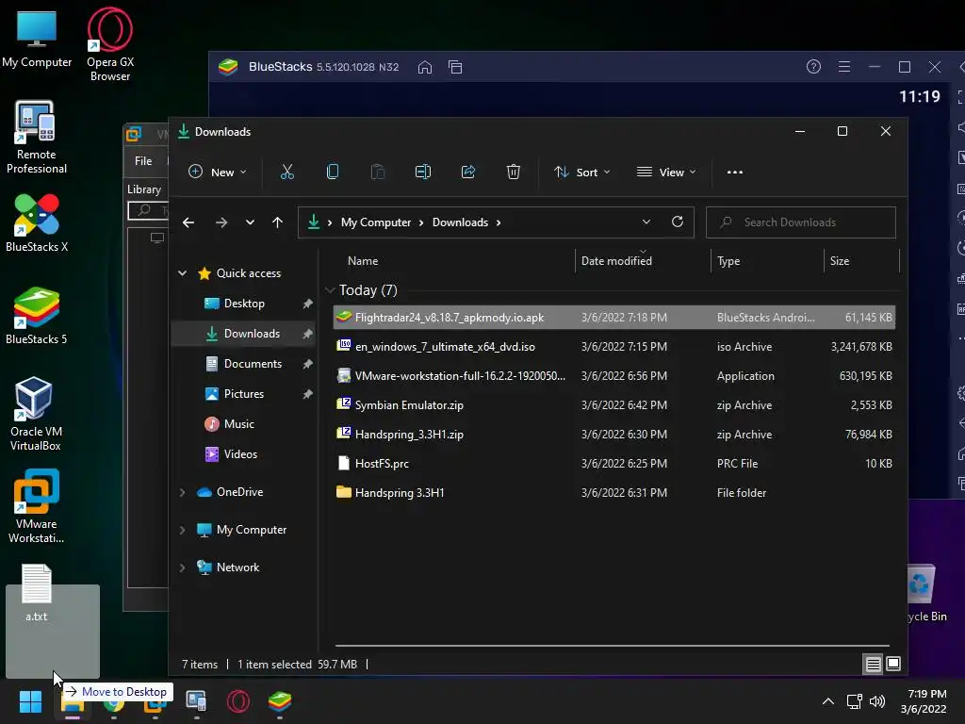Select Pictures in navigation pane
The image size is (965, 724).
point(244,394)
